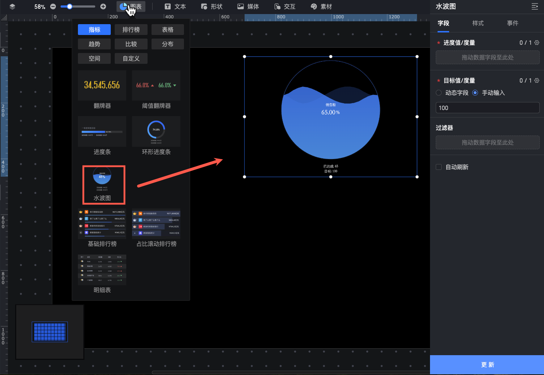Open the 图表 chart menu
The image size is (544, 375).
(131, 6)
